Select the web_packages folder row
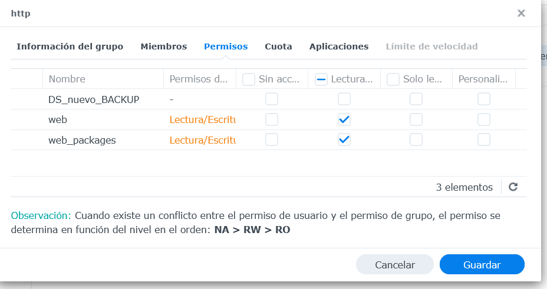The image size is (547, 289). pyautogui.click(x=82, y=140)
